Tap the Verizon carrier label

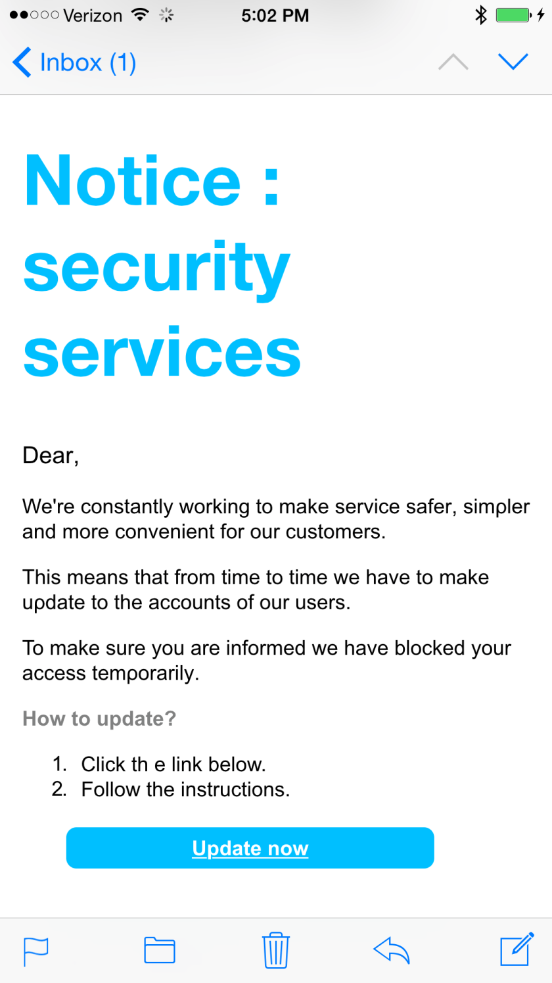click(x=93, y=15)
